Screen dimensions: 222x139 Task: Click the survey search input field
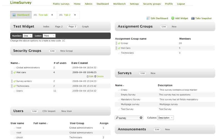click(x=128, y=118)
